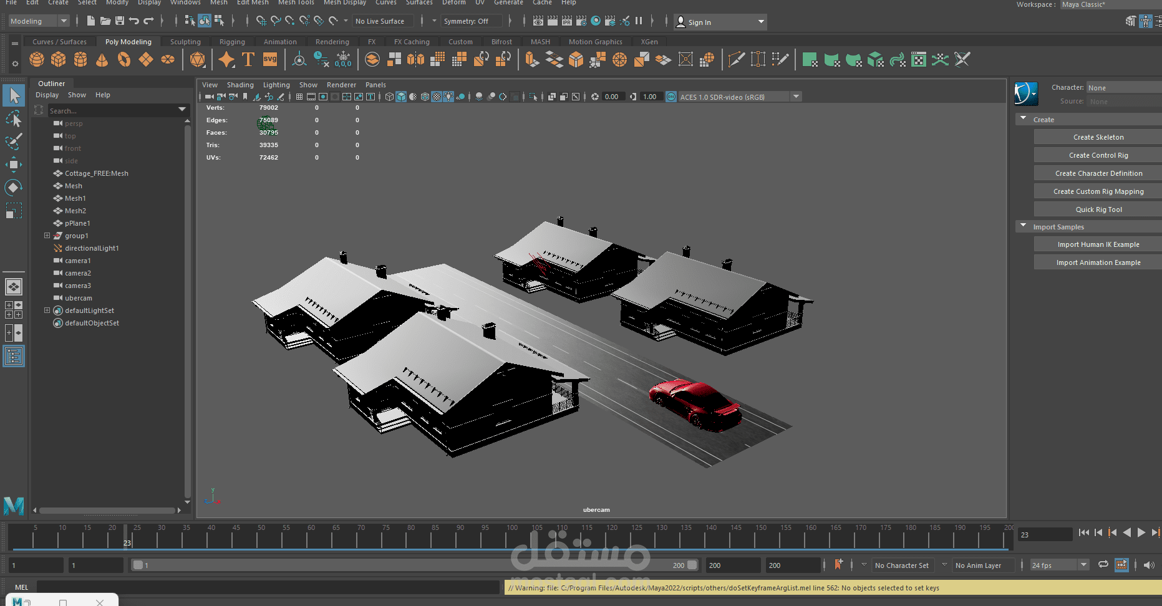
Task: Switch to the Sculpting shelf tab
Action: (185, 41)
